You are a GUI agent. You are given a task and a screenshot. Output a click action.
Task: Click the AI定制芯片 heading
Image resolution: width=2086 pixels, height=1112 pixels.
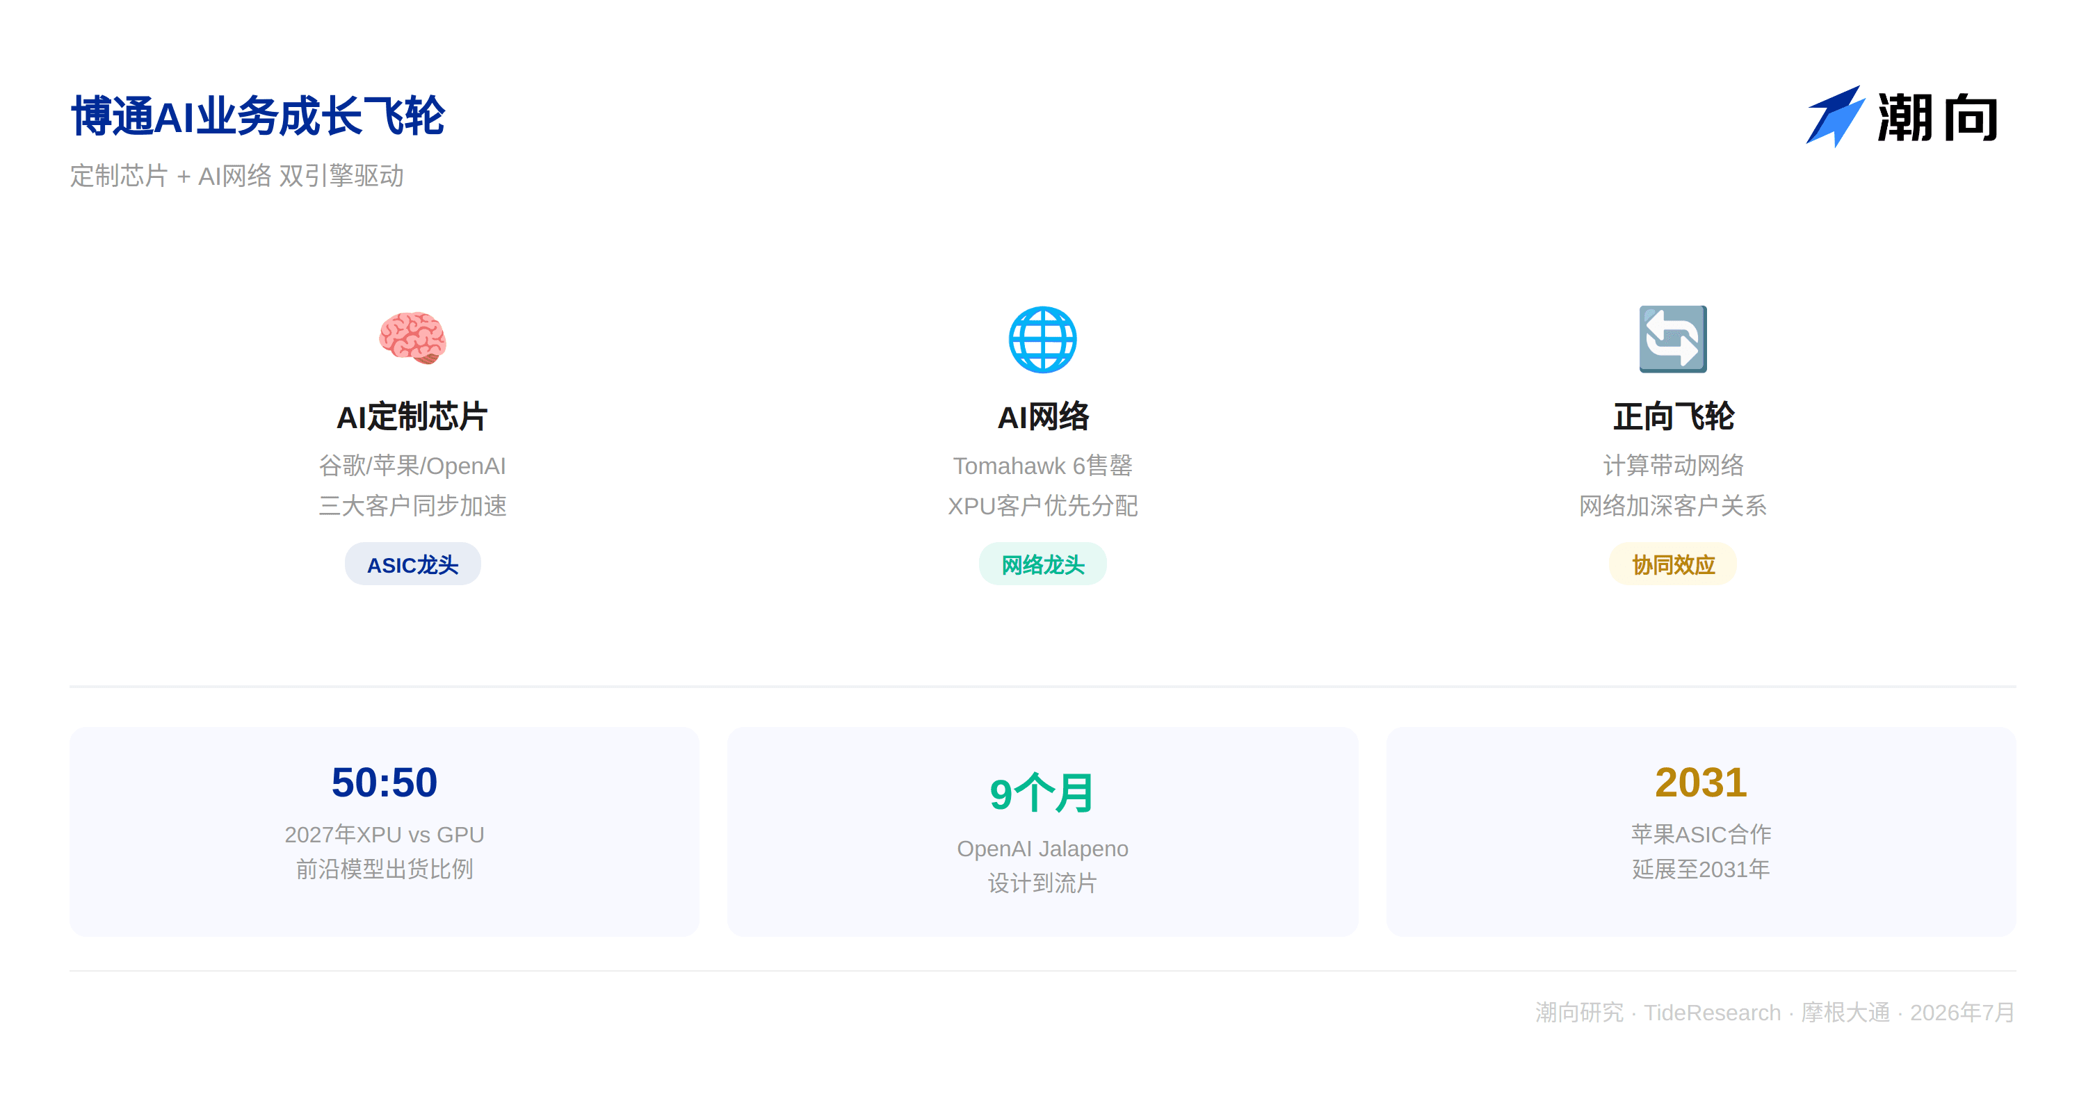point(412,417)
